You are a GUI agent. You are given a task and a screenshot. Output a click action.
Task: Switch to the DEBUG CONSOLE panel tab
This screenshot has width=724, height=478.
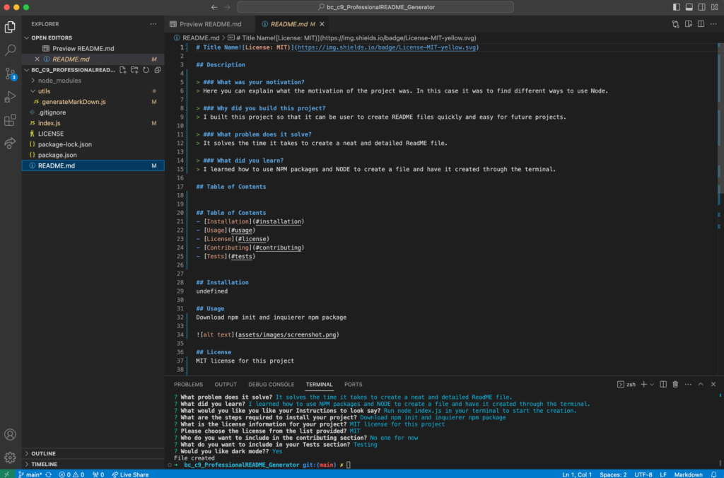pos(271,384)
